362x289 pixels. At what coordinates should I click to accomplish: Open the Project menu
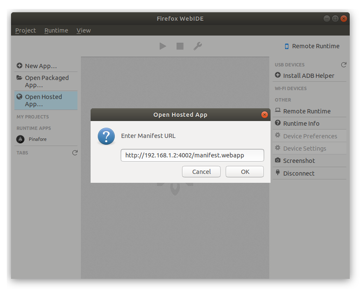25,30
